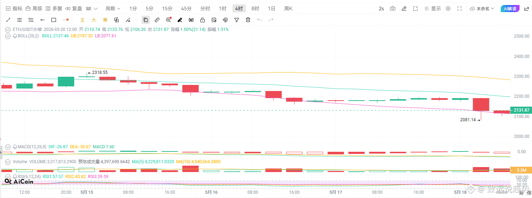
Task: Delete all drawings with trash icon
Action: 248,20
